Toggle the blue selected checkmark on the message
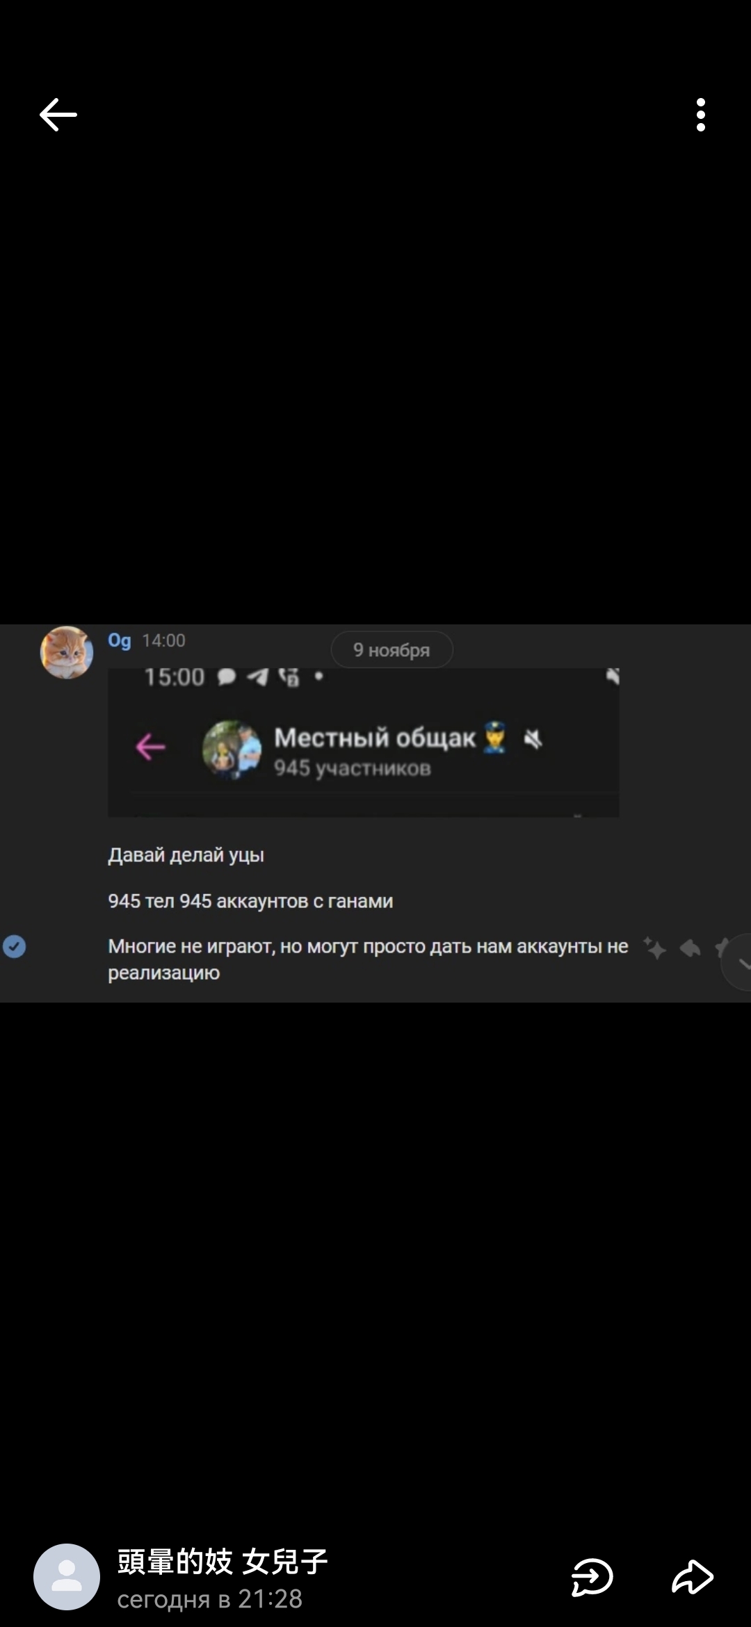The image size is (751, 1627). [x=15, y=946]
